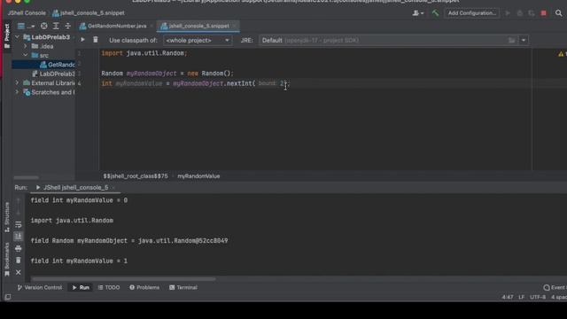Viewport: 567px width, 319px height.
Task: Click the Print icon in Run panel
Action: click(19, 248)
